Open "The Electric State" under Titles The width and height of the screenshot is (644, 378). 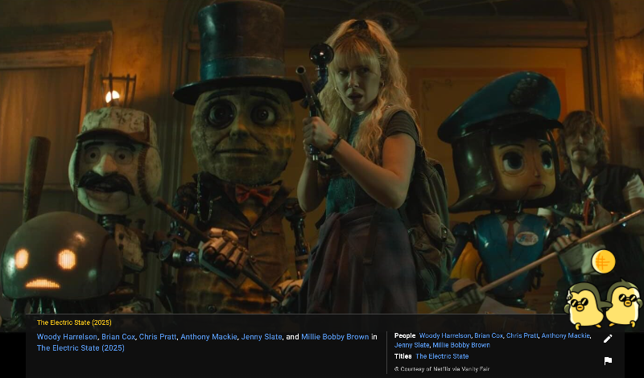(x=442, y=356)
